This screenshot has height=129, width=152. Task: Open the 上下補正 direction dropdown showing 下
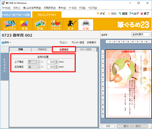click(x=34, y=62)
